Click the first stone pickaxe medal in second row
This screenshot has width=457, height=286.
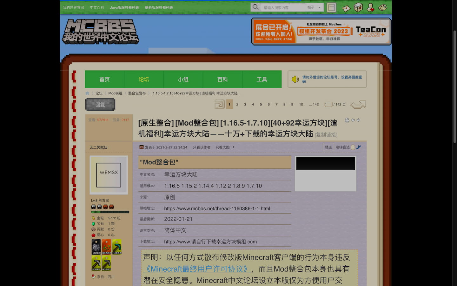[x=96, y=263]
